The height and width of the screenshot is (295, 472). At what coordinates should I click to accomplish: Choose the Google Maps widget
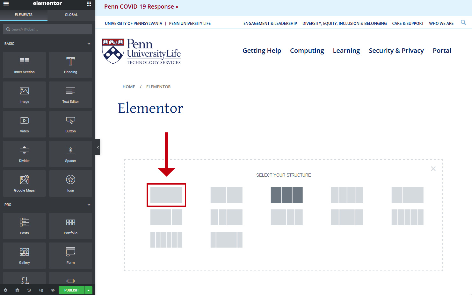[24, 184]
